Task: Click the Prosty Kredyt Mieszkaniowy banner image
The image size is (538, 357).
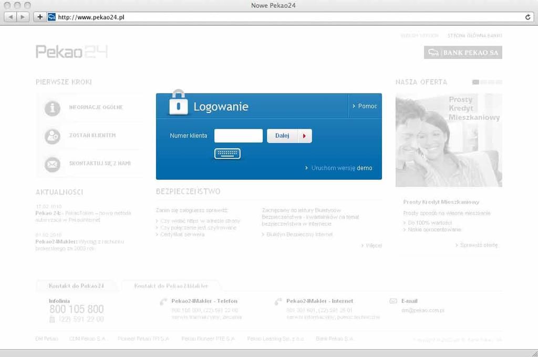Action: point(449,140)
